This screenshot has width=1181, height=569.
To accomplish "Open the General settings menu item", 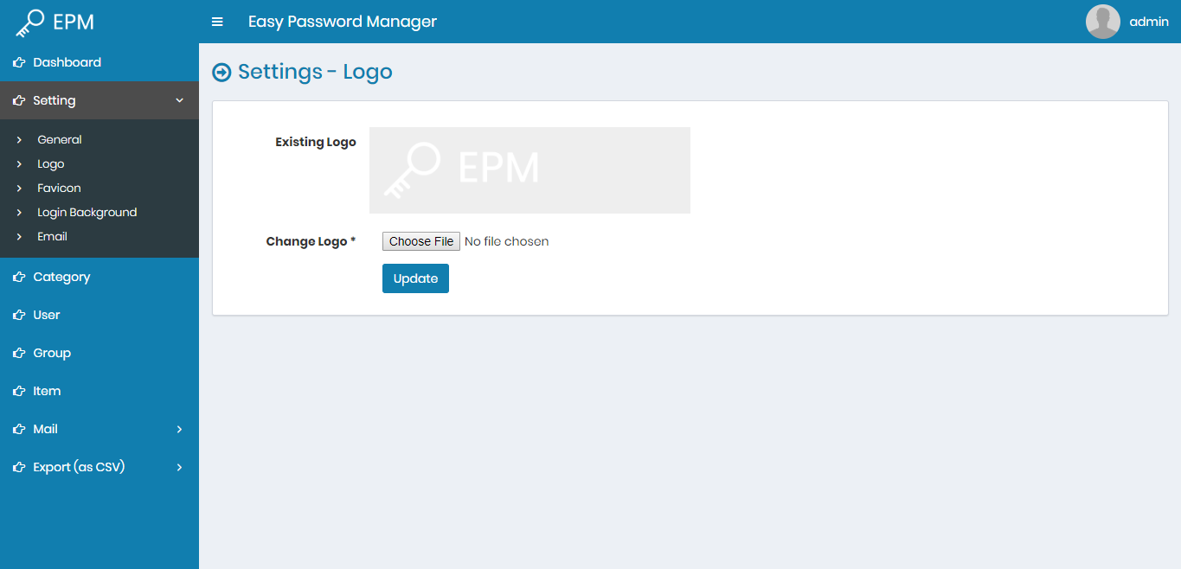I will 59,139.
